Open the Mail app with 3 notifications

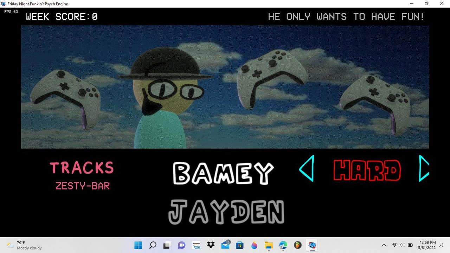tap(225, 245)
